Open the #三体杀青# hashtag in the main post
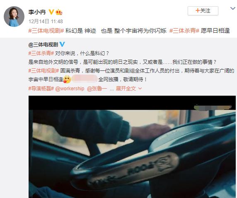The height and width of the screenshot is (198, 237). [x=184, y=31]
